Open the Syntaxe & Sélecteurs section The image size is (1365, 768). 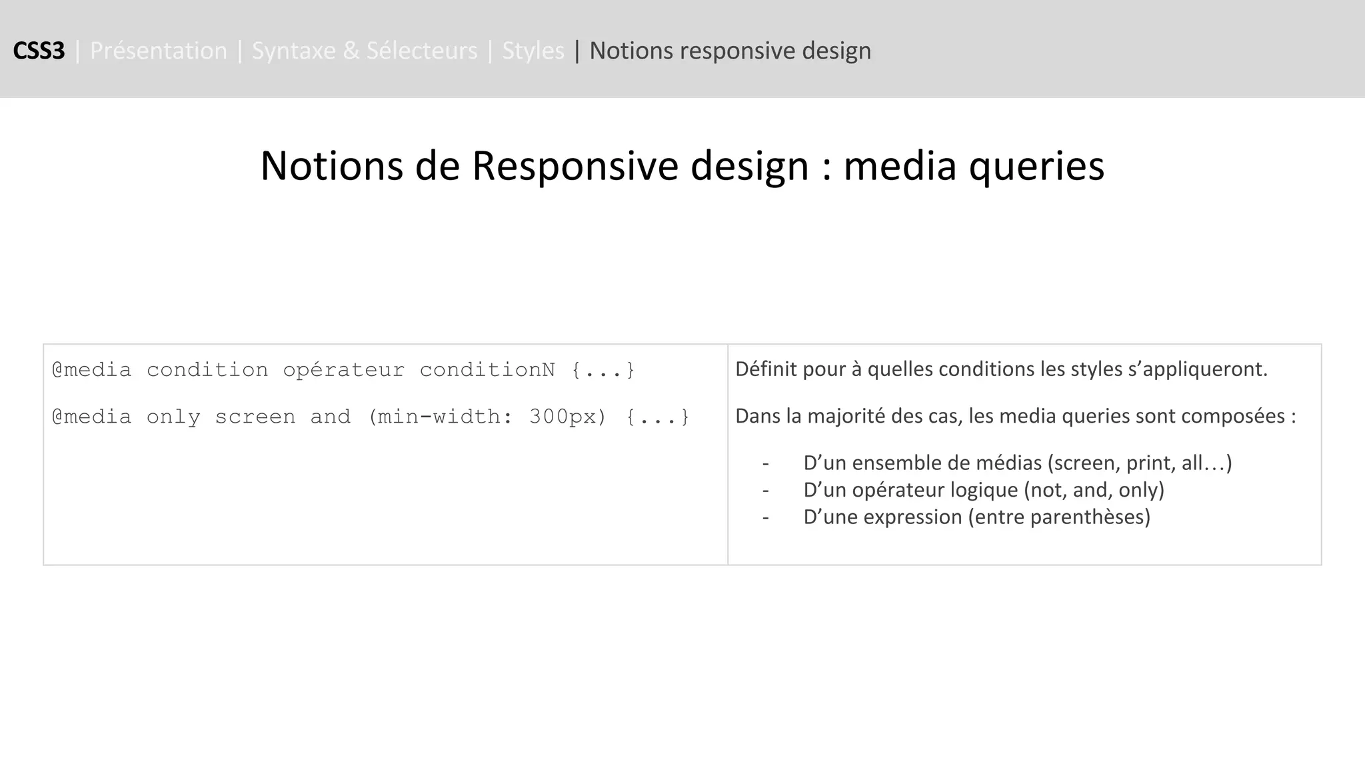tap(365, 51)
